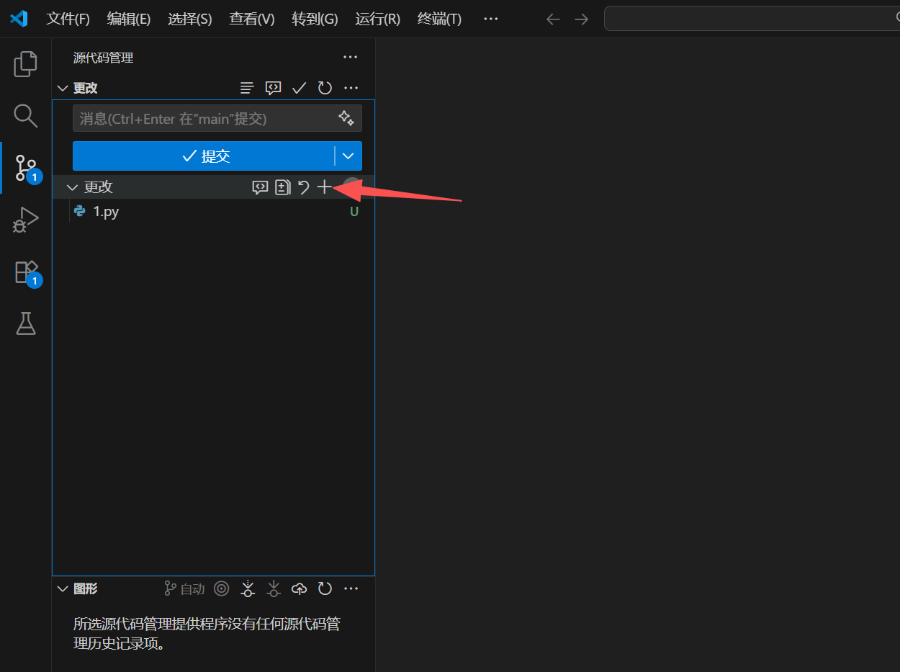Viewport: 900px width, 672px height.
Task: Open the 终端(T) menu
Action: click(x=439, y=19)
